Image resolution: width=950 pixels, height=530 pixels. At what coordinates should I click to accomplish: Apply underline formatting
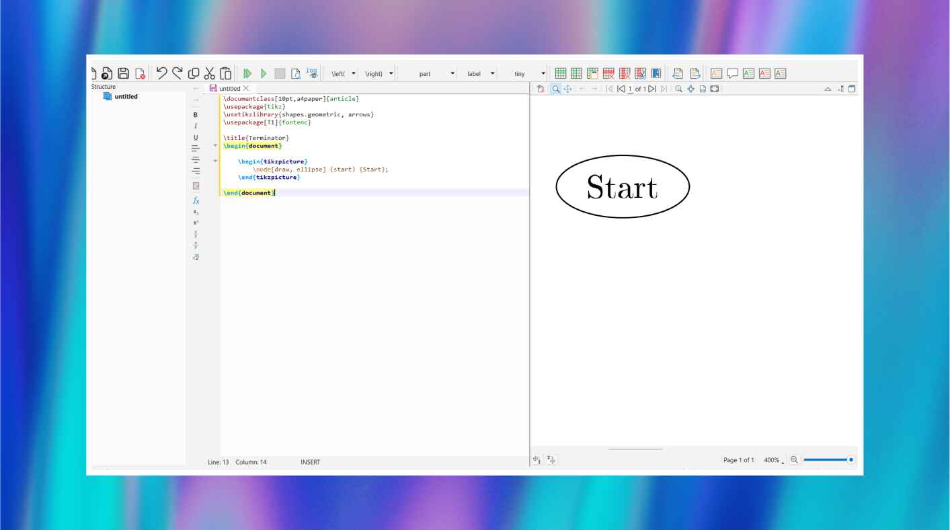[x=196, y=138]
